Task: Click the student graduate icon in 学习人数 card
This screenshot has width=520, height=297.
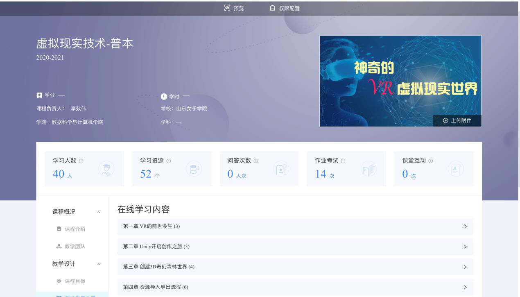Action: click(x=106, y=169)
